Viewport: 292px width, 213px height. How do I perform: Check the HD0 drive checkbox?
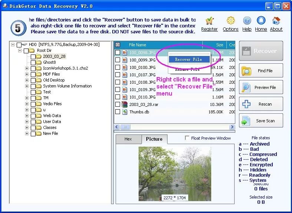click(19, 45)
